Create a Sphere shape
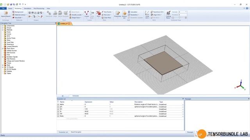 tap(32, 13)
